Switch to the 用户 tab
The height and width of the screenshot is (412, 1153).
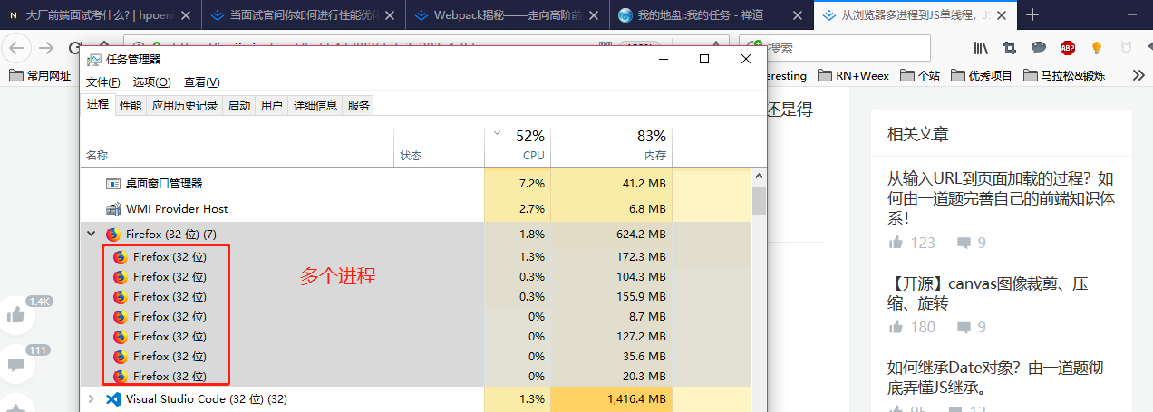click(272, 106)
